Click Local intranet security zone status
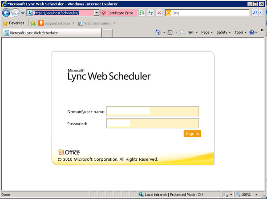This screenshot has width=267, height=199. point(171,195)
